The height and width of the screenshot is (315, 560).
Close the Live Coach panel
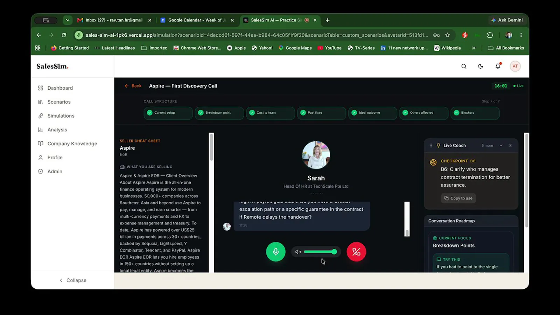[510, 146]
